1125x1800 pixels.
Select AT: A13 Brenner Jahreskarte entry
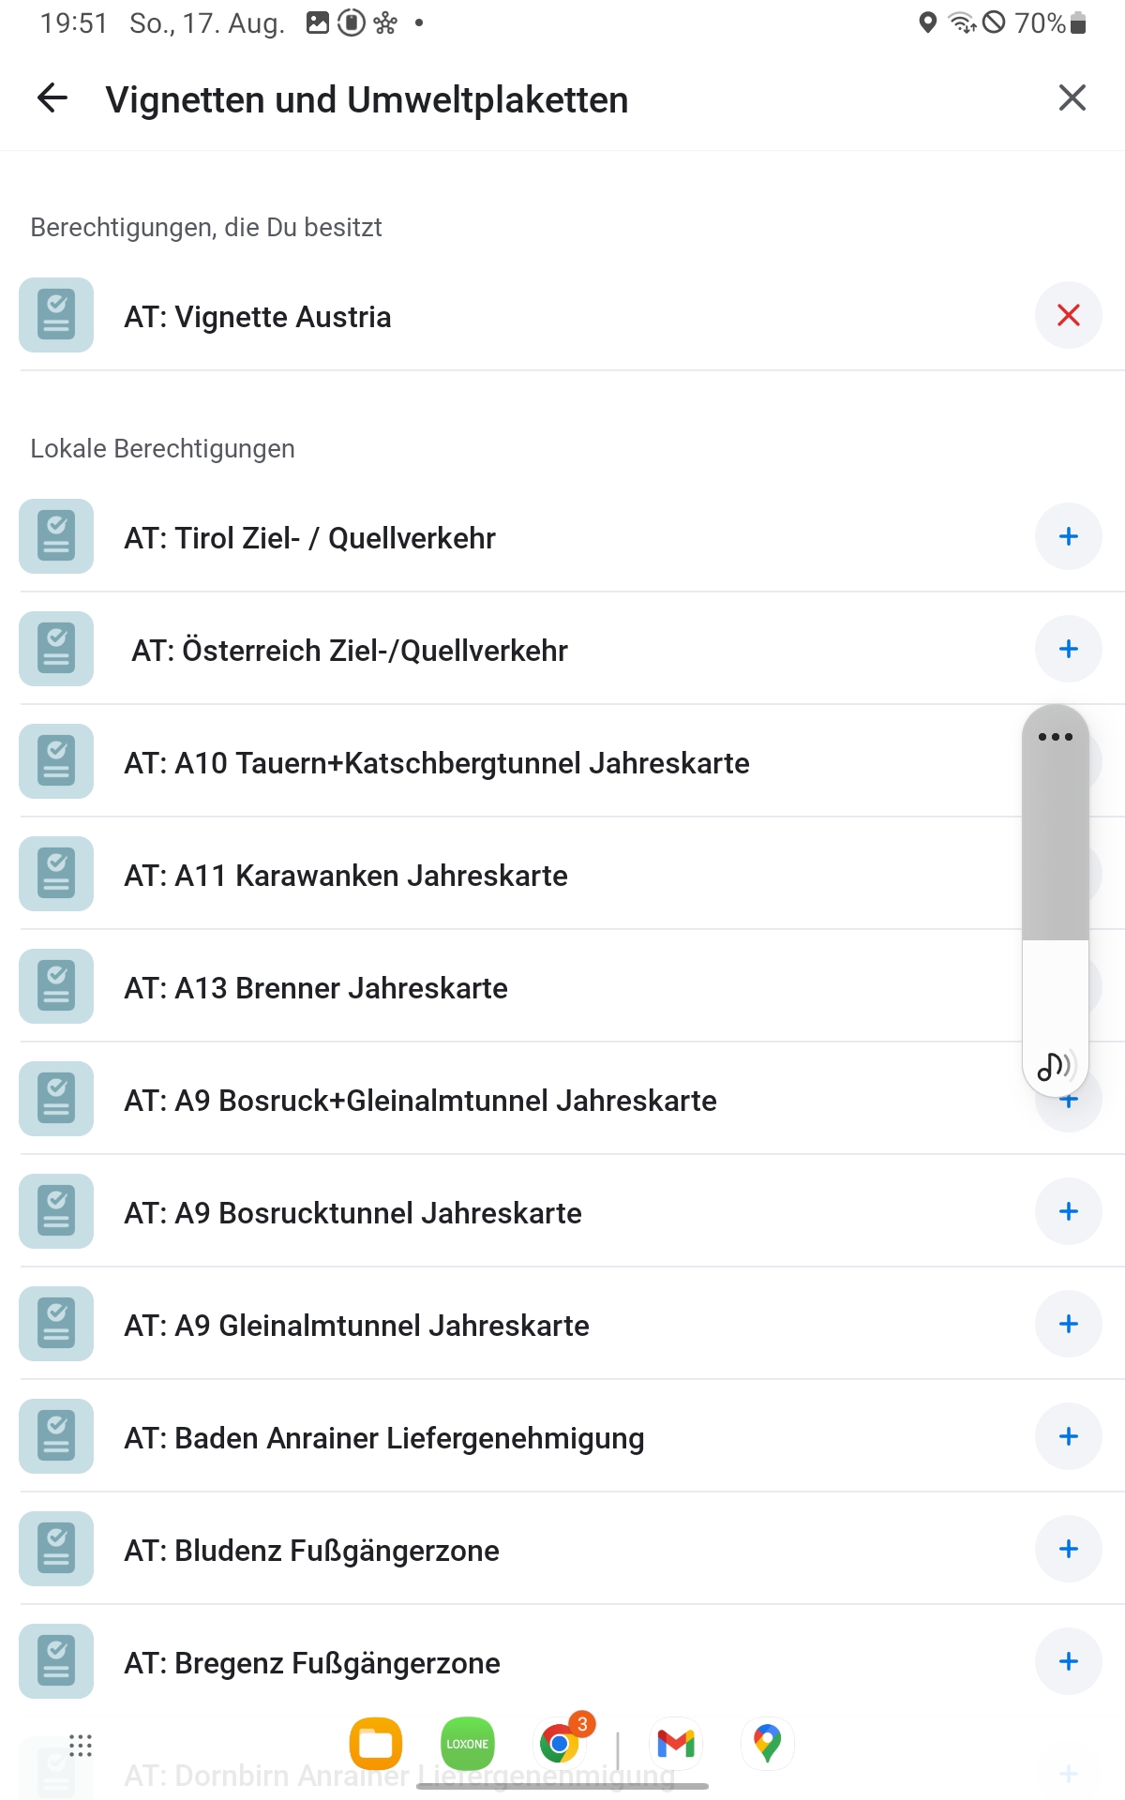tap(316, 988)
